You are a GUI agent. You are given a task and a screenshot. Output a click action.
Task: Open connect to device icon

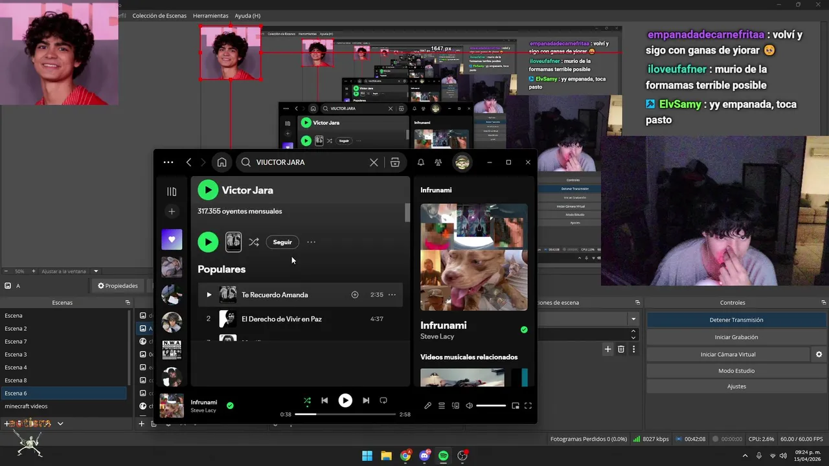[455, 406]
